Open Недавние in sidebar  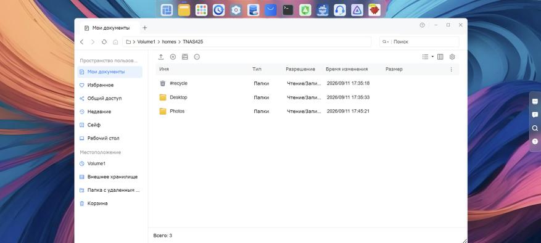[110, 112]
